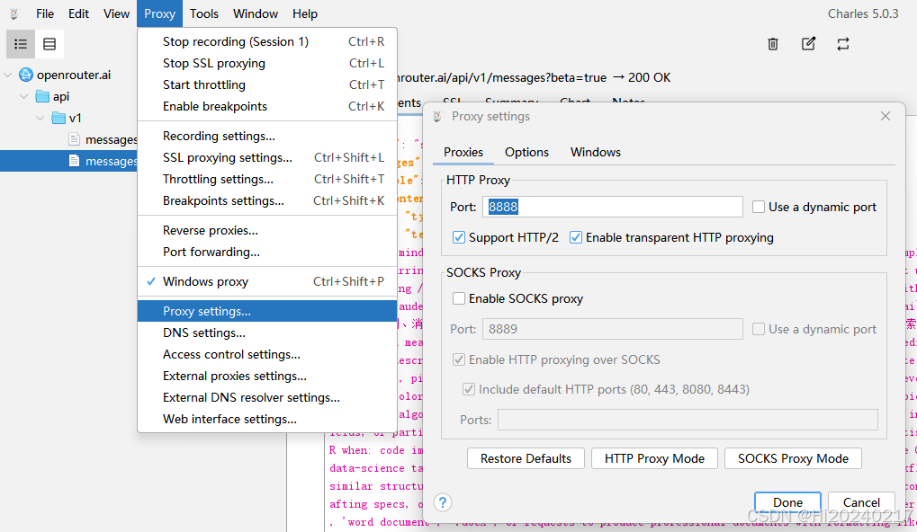
Task: Click the repeat request icon
Action: 842,44
